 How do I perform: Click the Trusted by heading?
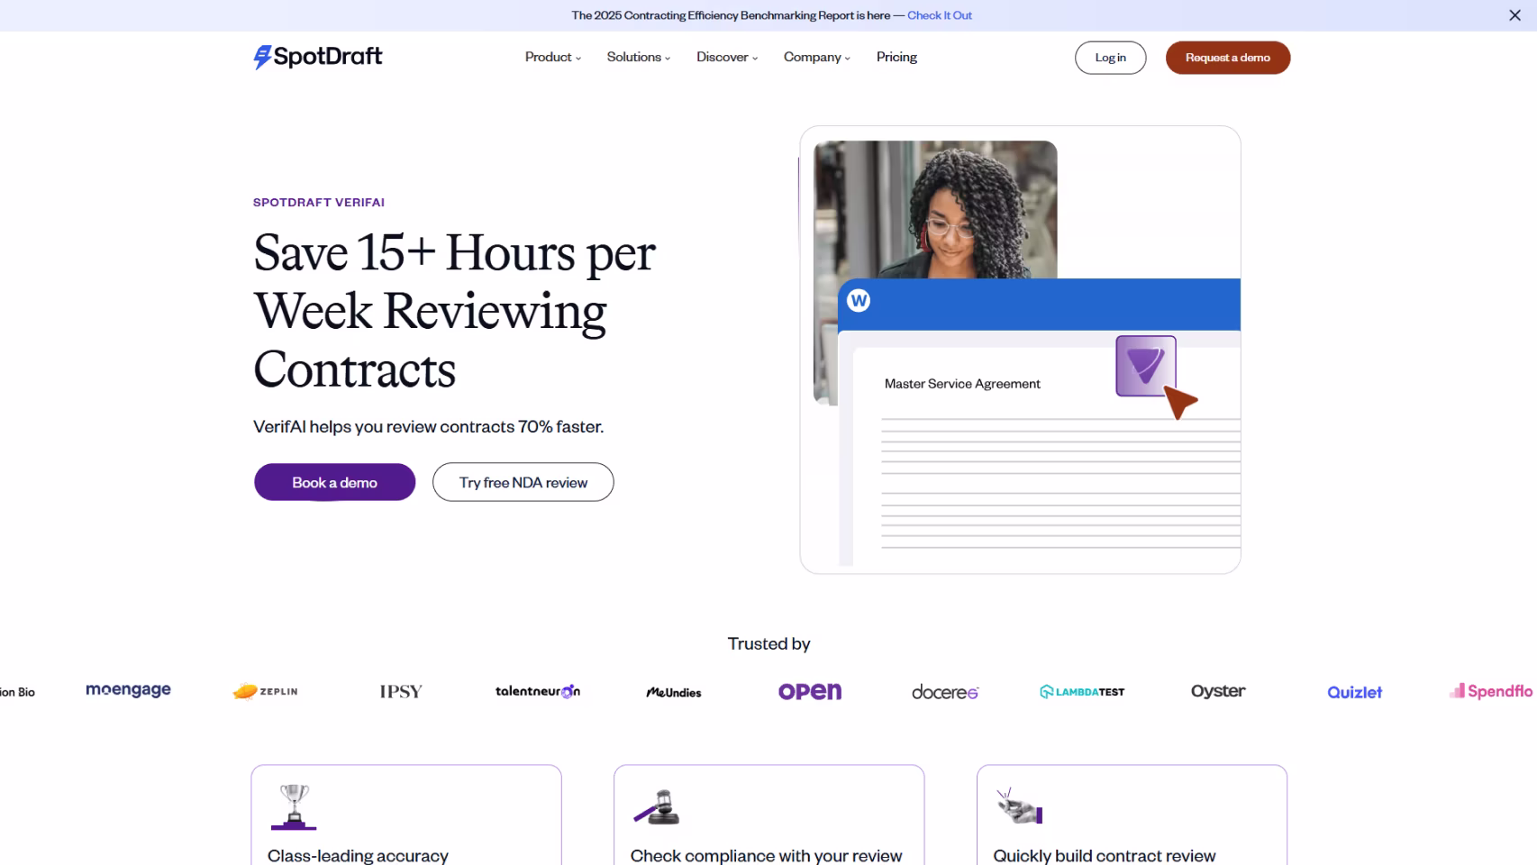tap(768, 643)
